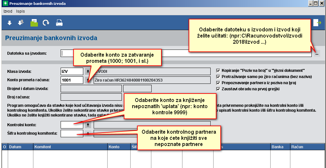Click the ellipsis browse button for the file
This screenshot has height=168, width=326.
coord(317,53)
